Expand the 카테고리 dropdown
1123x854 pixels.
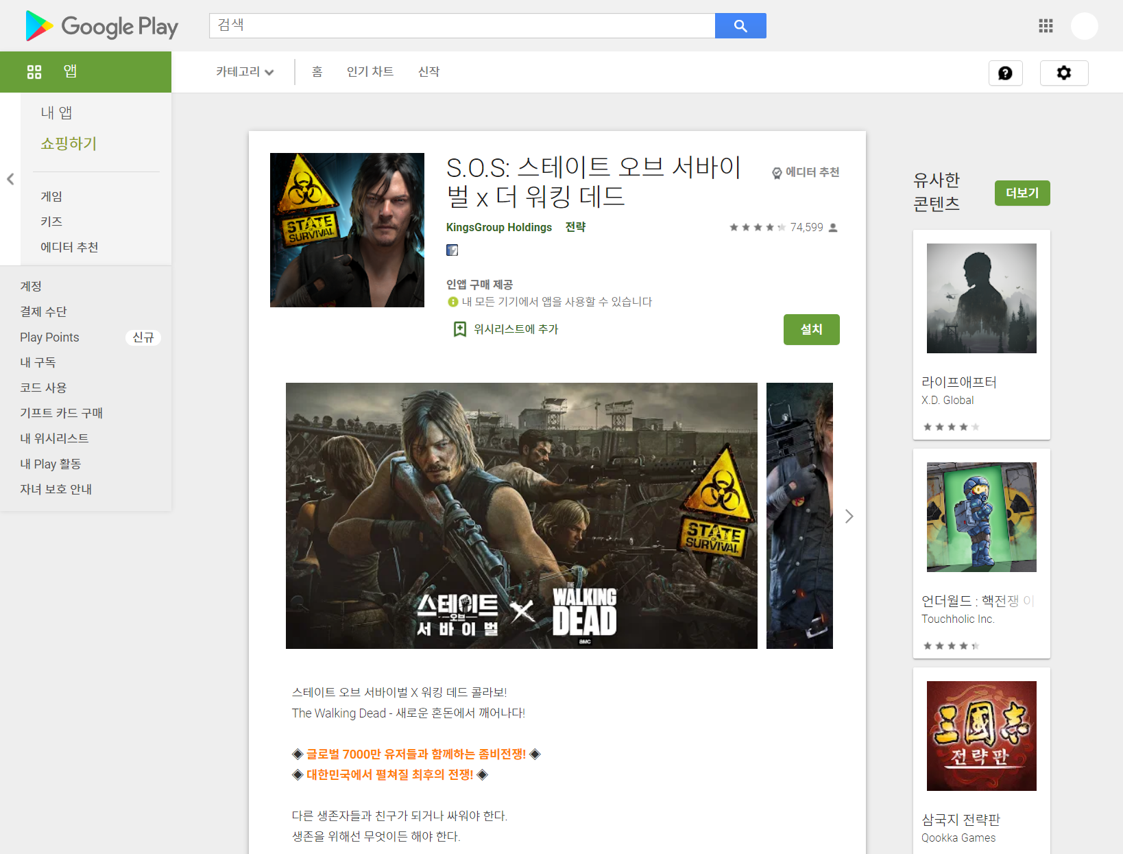pyautogui.click(x=245, y=72)
